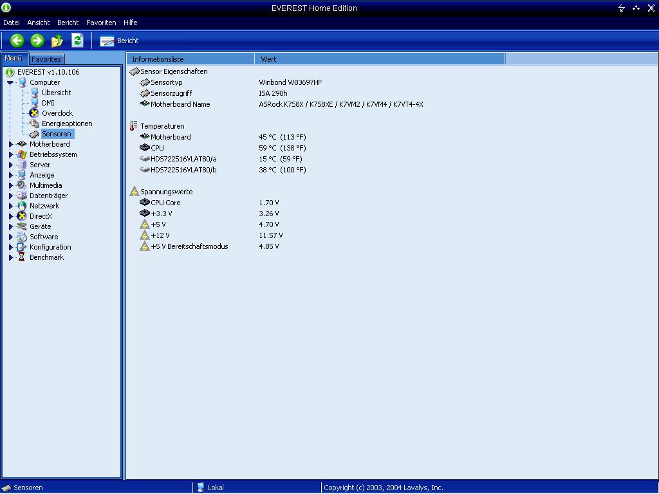Sort by the Wert column header
Viewport: 659px width, 494px height.
(380, 59)
